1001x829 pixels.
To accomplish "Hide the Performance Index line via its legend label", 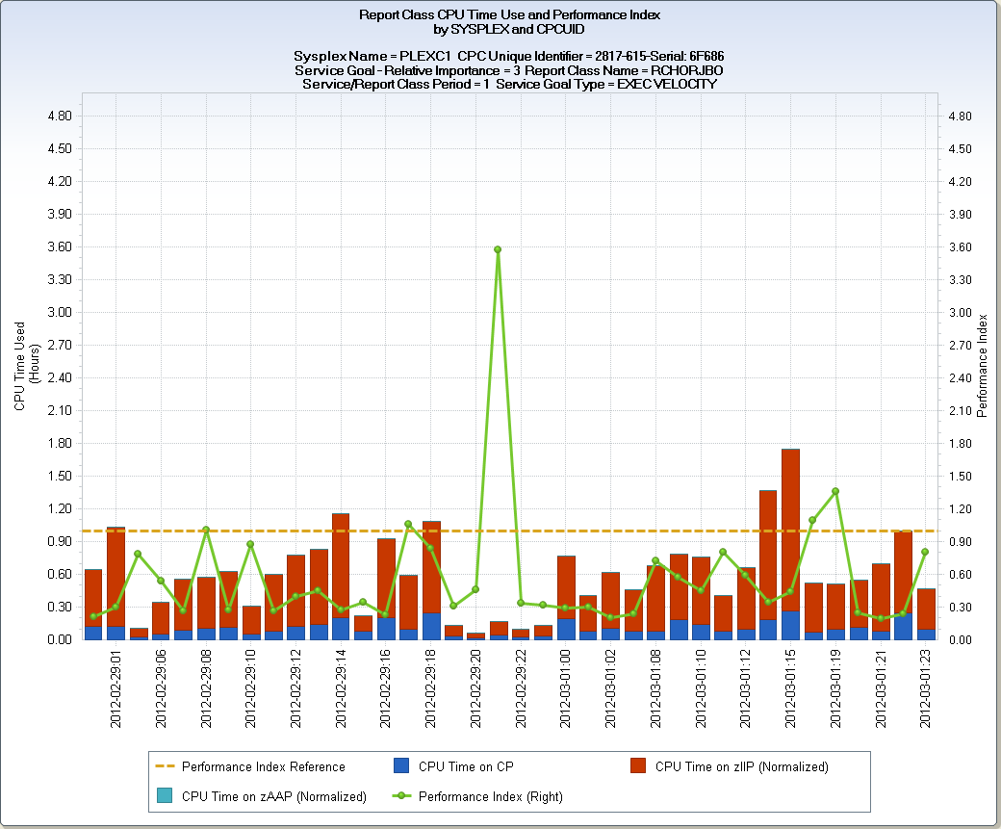I will pos(491,796).
